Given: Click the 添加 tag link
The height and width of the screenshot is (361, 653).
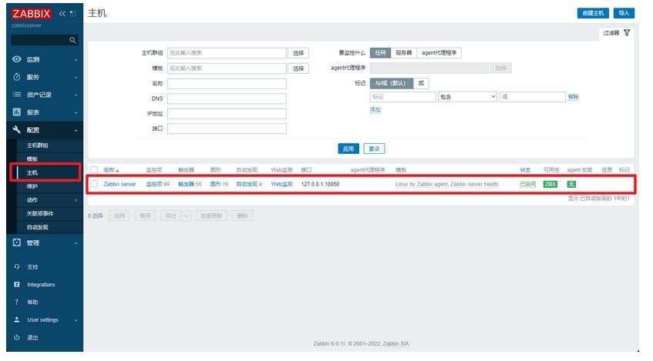Looking at the screenshot, I should click(375, 109).
